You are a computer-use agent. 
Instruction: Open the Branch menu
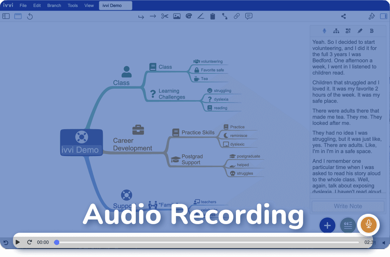pos(54,5)
